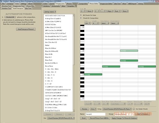Click the Add To Database button
The width and height of the screenshot is (159, 123).
pyautogui.click(x=143, y=114)
